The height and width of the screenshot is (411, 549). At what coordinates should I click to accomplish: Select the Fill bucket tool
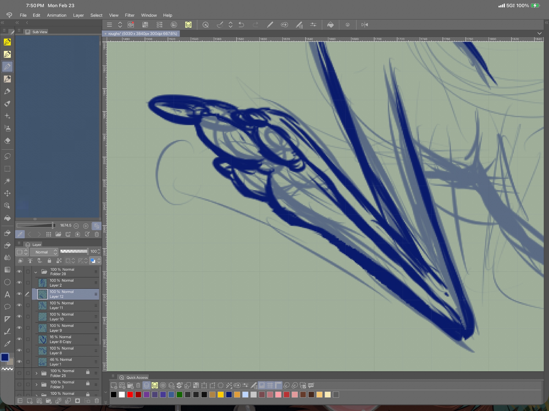pos(7,218)
